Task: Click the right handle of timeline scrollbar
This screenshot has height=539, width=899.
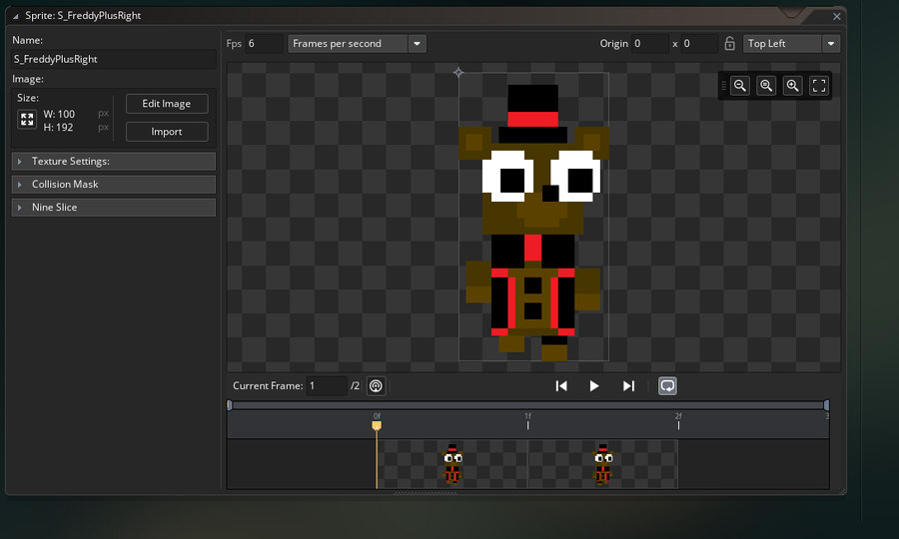Action: 826,405
